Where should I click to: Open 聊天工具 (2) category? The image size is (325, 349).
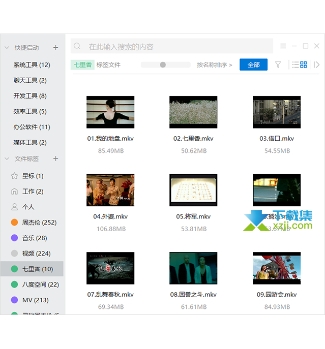[x=30, y=80]
